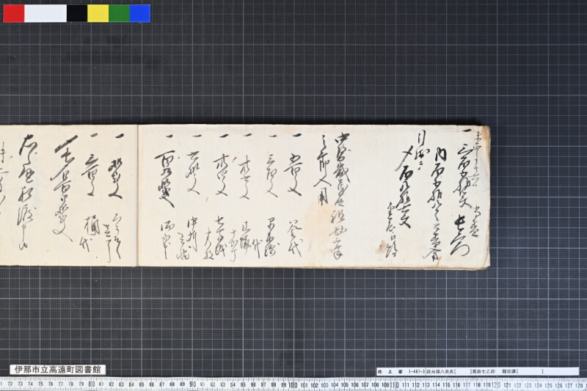Click the blue color chart patch
587x391 pixels.
tap(140, 13)
